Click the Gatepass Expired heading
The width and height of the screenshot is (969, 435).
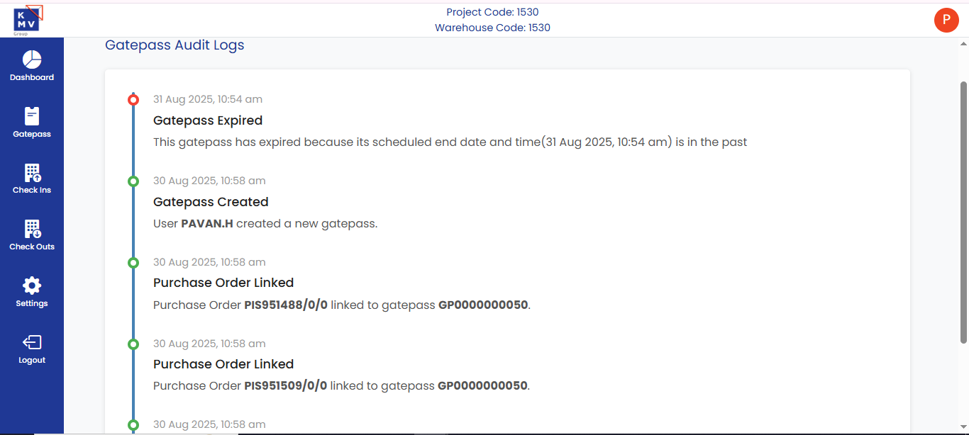click(208, 120)
